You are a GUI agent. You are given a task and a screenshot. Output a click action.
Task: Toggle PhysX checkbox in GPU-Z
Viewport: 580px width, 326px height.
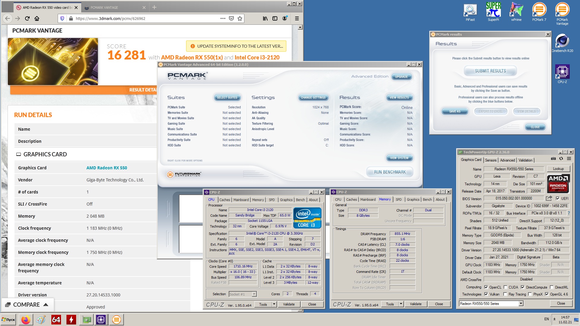530,294
